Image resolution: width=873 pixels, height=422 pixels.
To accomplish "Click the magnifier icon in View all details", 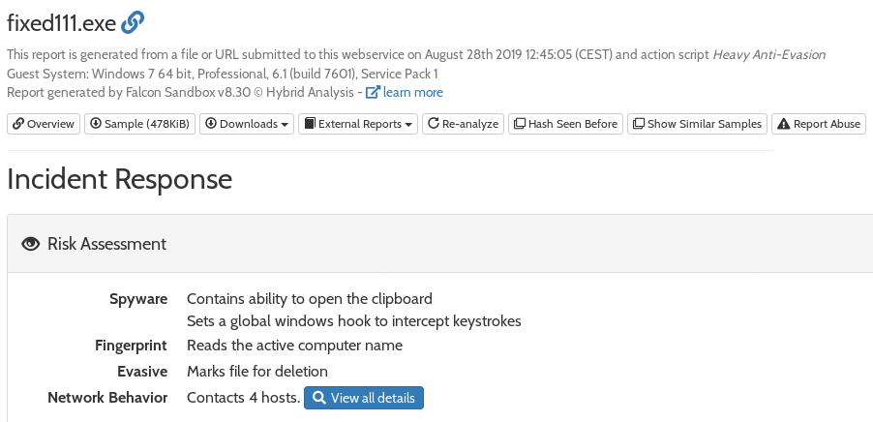I will pyautogui.click(x=319, y=398).
